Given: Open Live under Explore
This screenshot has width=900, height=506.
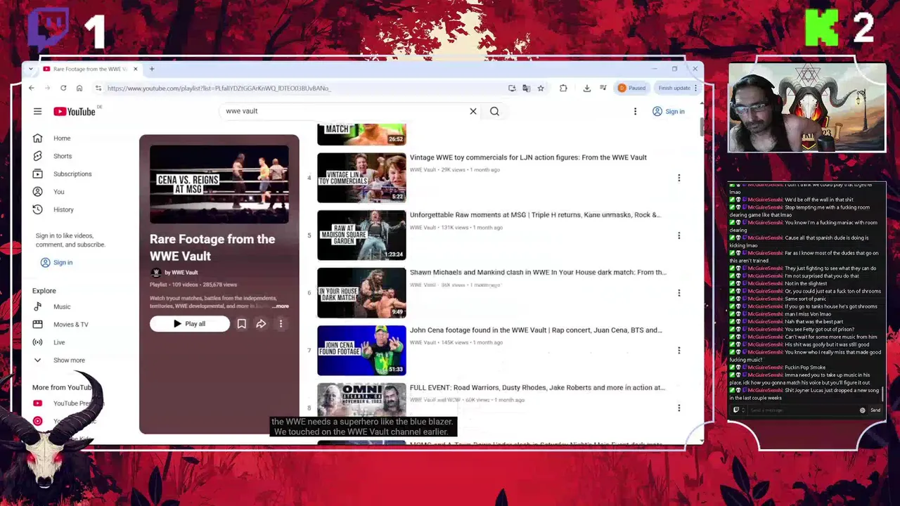Looking at the screenshot, I should [59, 342].
